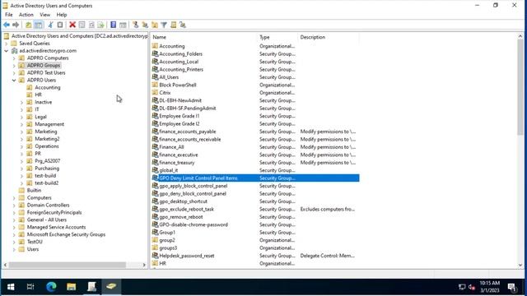Select the Builtin container
The image size is (527, 296).
coord(34,191)
